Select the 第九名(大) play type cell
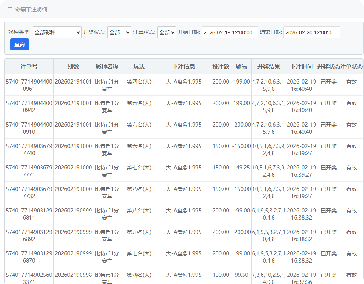The width and height of the screenshot is (364, 284). (139, 232)
